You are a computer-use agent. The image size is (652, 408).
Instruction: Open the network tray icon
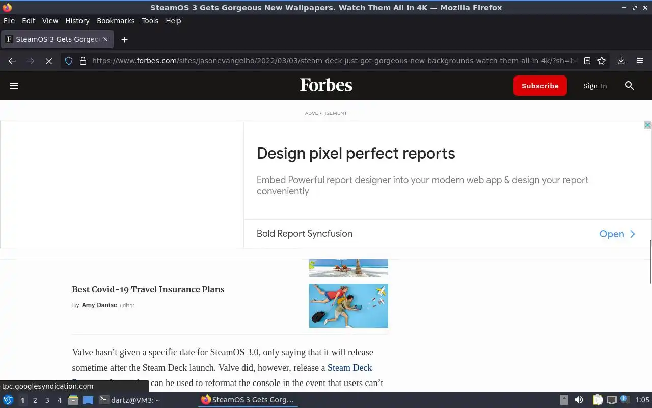pos(611,400)
